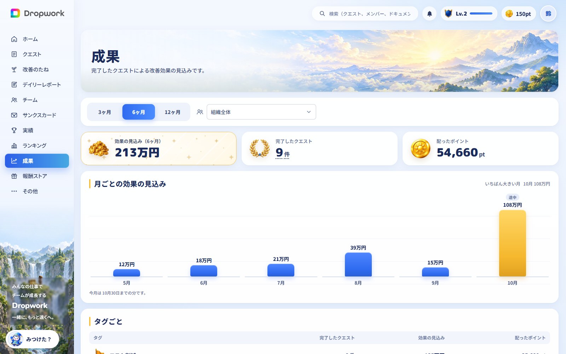Click the 実績 trophy icon
The width and height of the screenshot is (566, 354).
point(14,130)
